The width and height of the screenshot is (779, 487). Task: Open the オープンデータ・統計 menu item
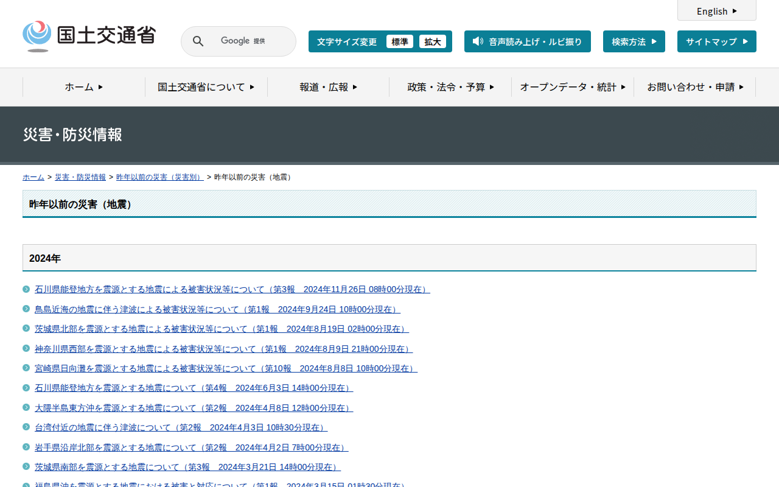(x=572, y=87)
